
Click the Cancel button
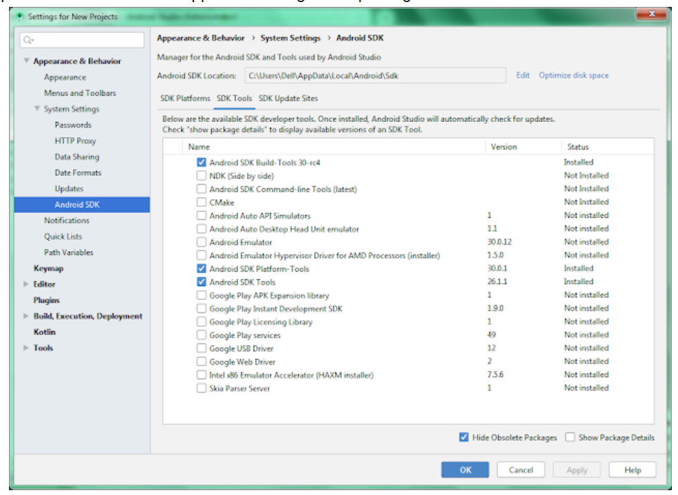(521, 470)
